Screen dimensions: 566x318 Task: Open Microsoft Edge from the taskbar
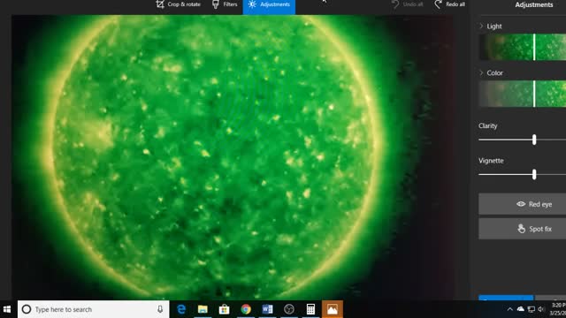[180, 309]
